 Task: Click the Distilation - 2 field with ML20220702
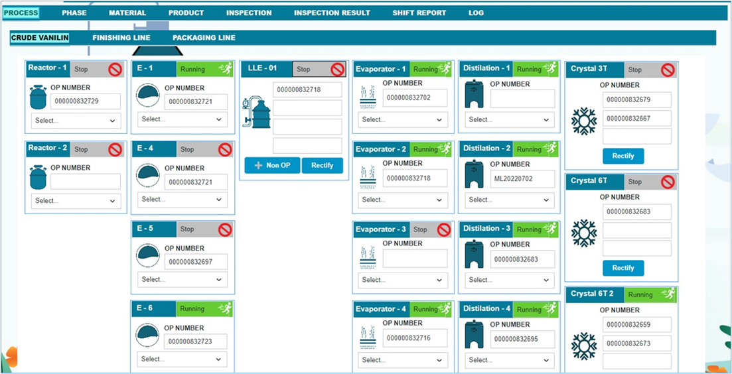522,178
